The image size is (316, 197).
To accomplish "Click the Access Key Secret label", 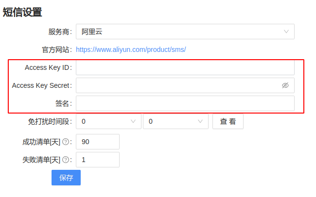I will point(41,85).
